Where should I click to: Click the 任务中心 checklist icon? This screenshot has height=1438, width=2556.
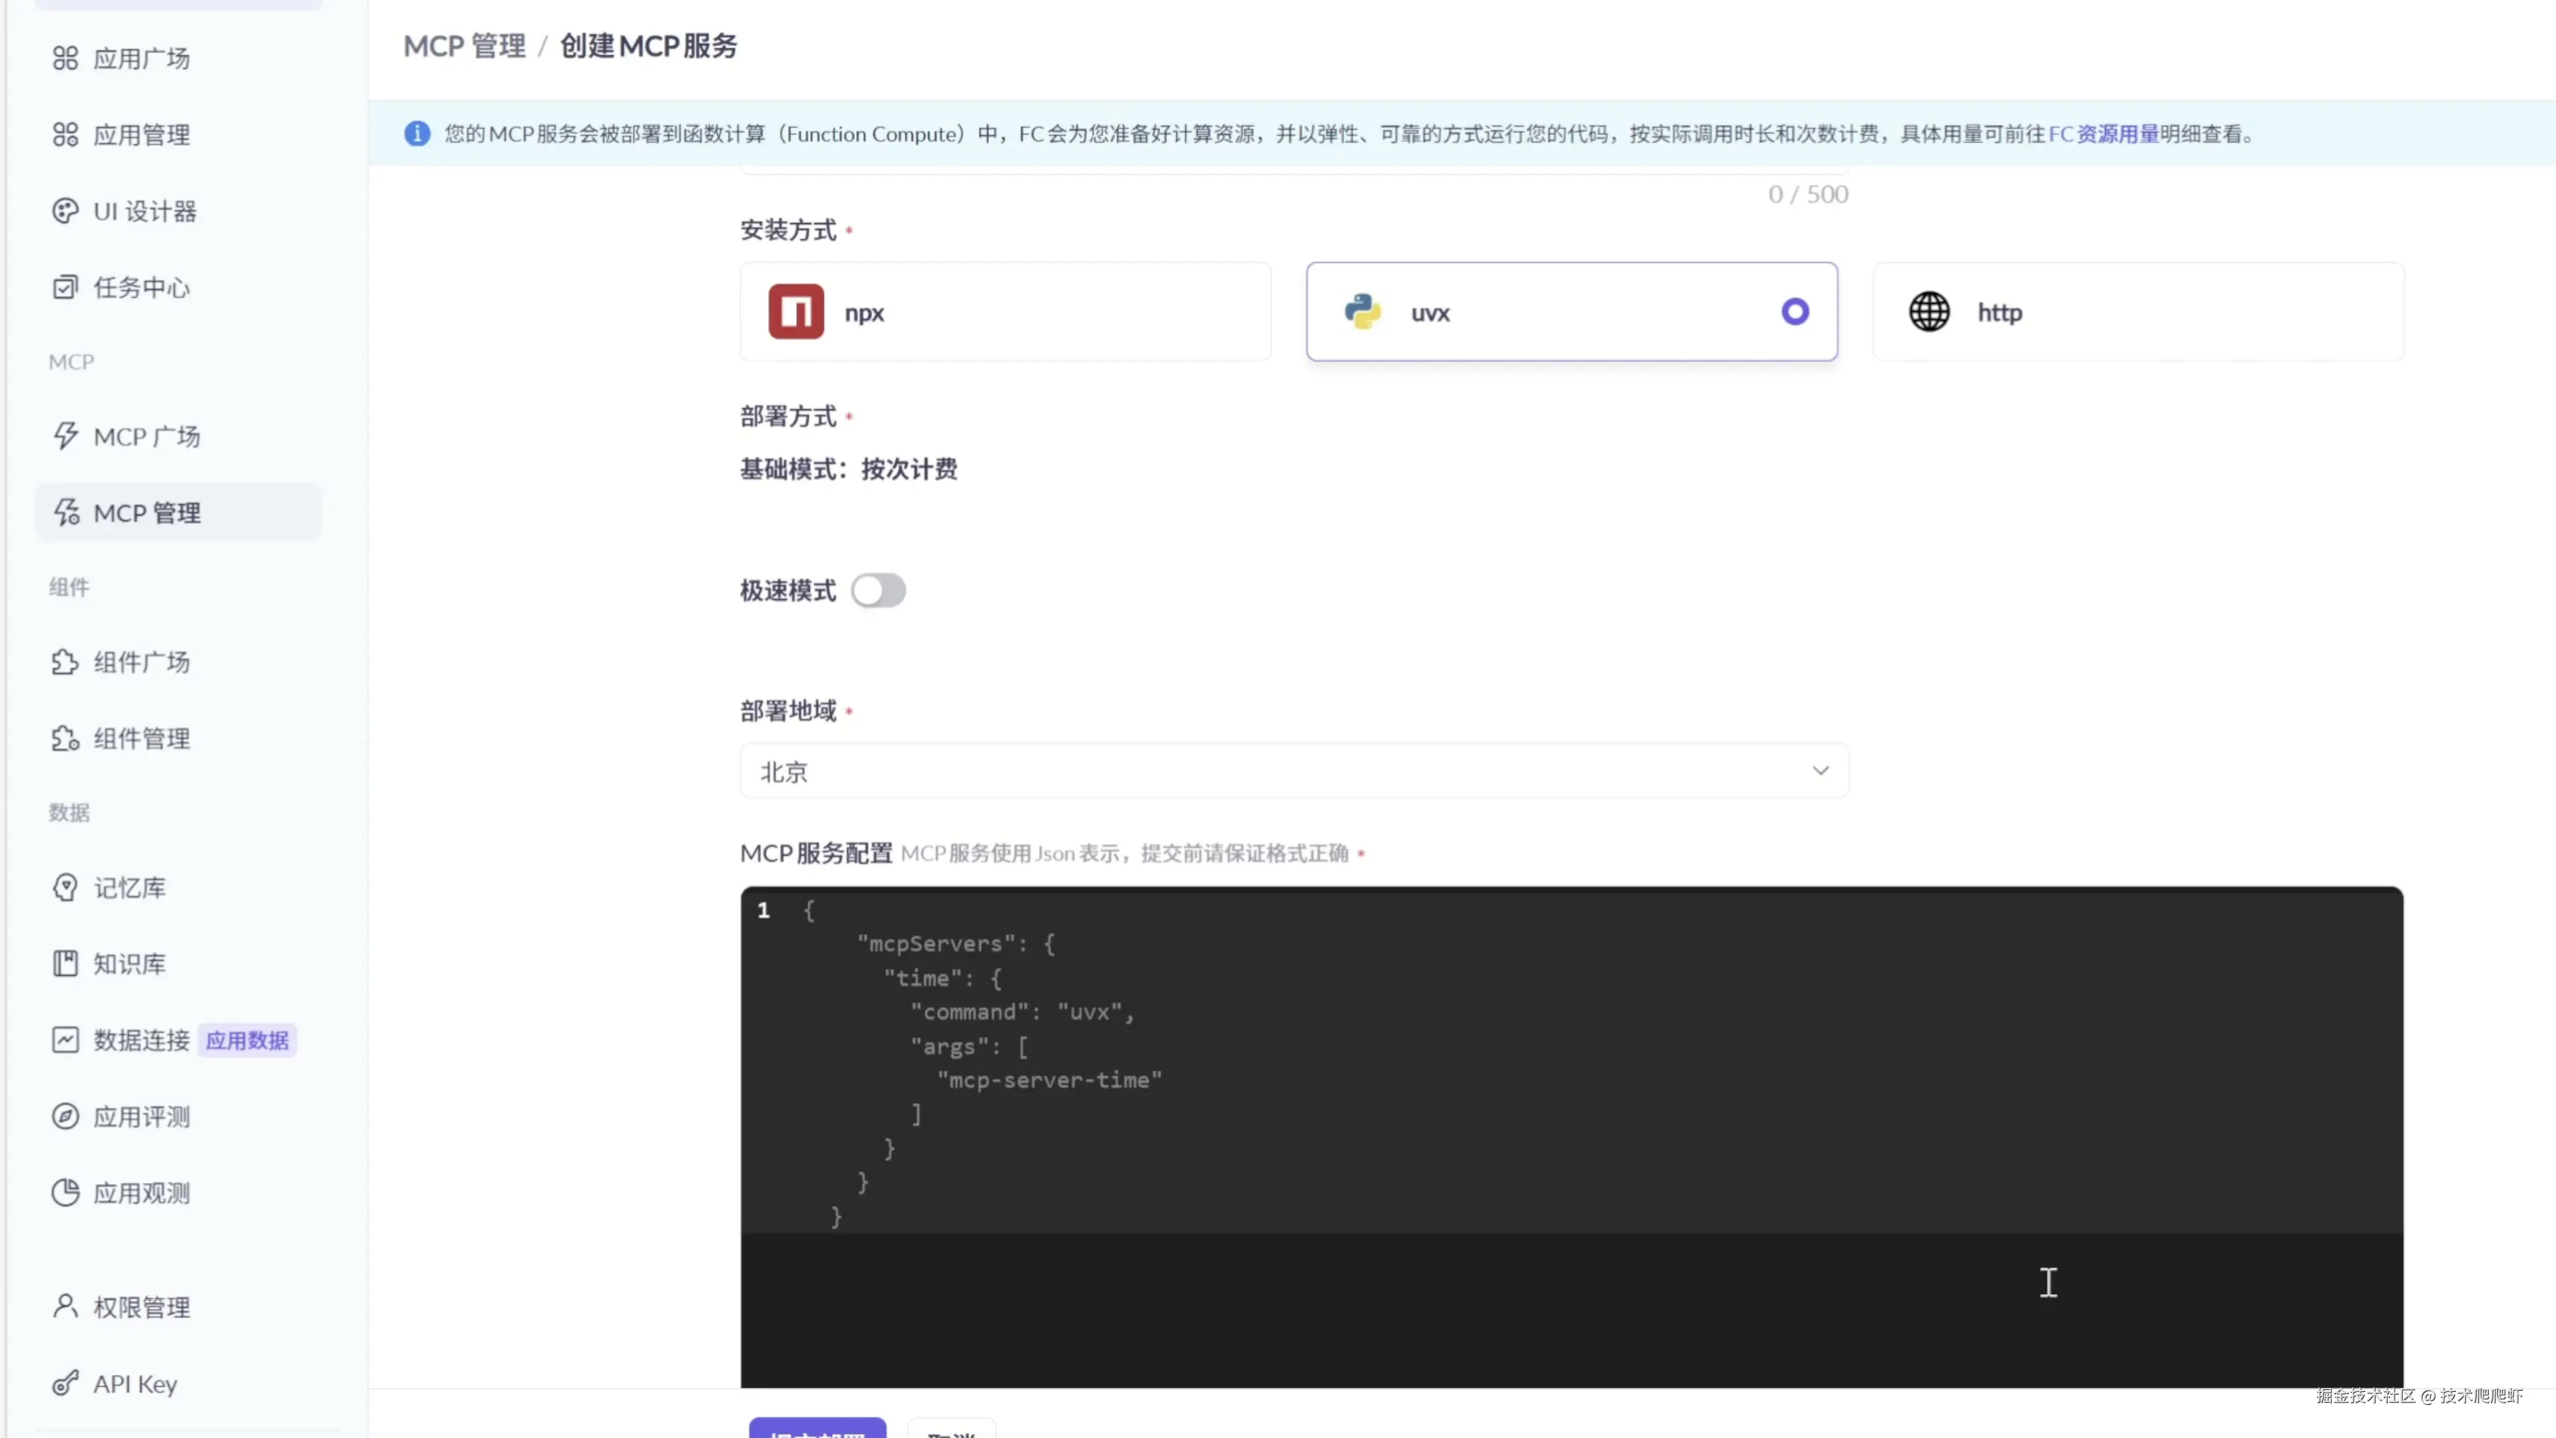click(x=65, y=288)
